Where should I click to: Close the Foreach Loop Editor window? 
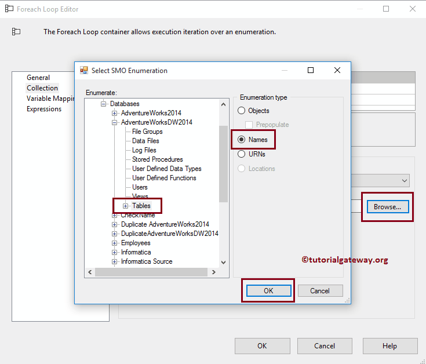(x=413, y=9)
